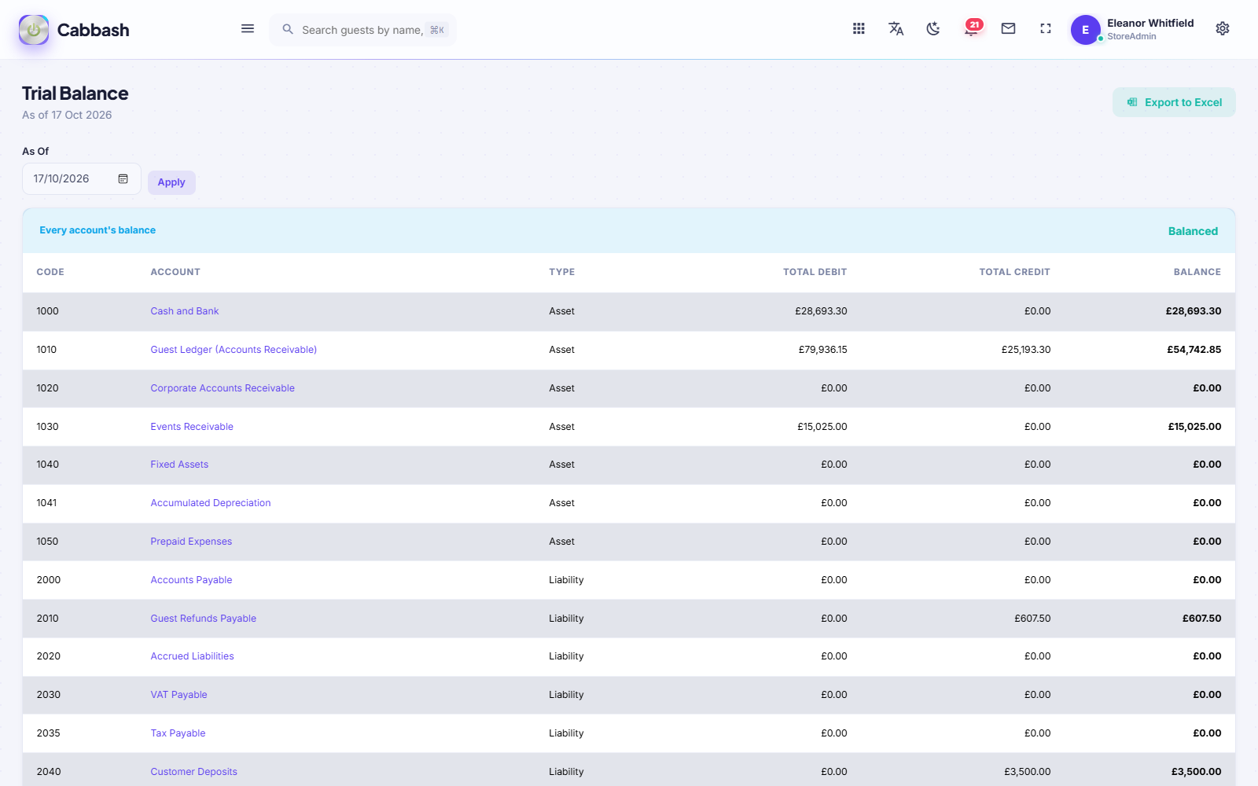Open the settings gear

(1223, 29)
